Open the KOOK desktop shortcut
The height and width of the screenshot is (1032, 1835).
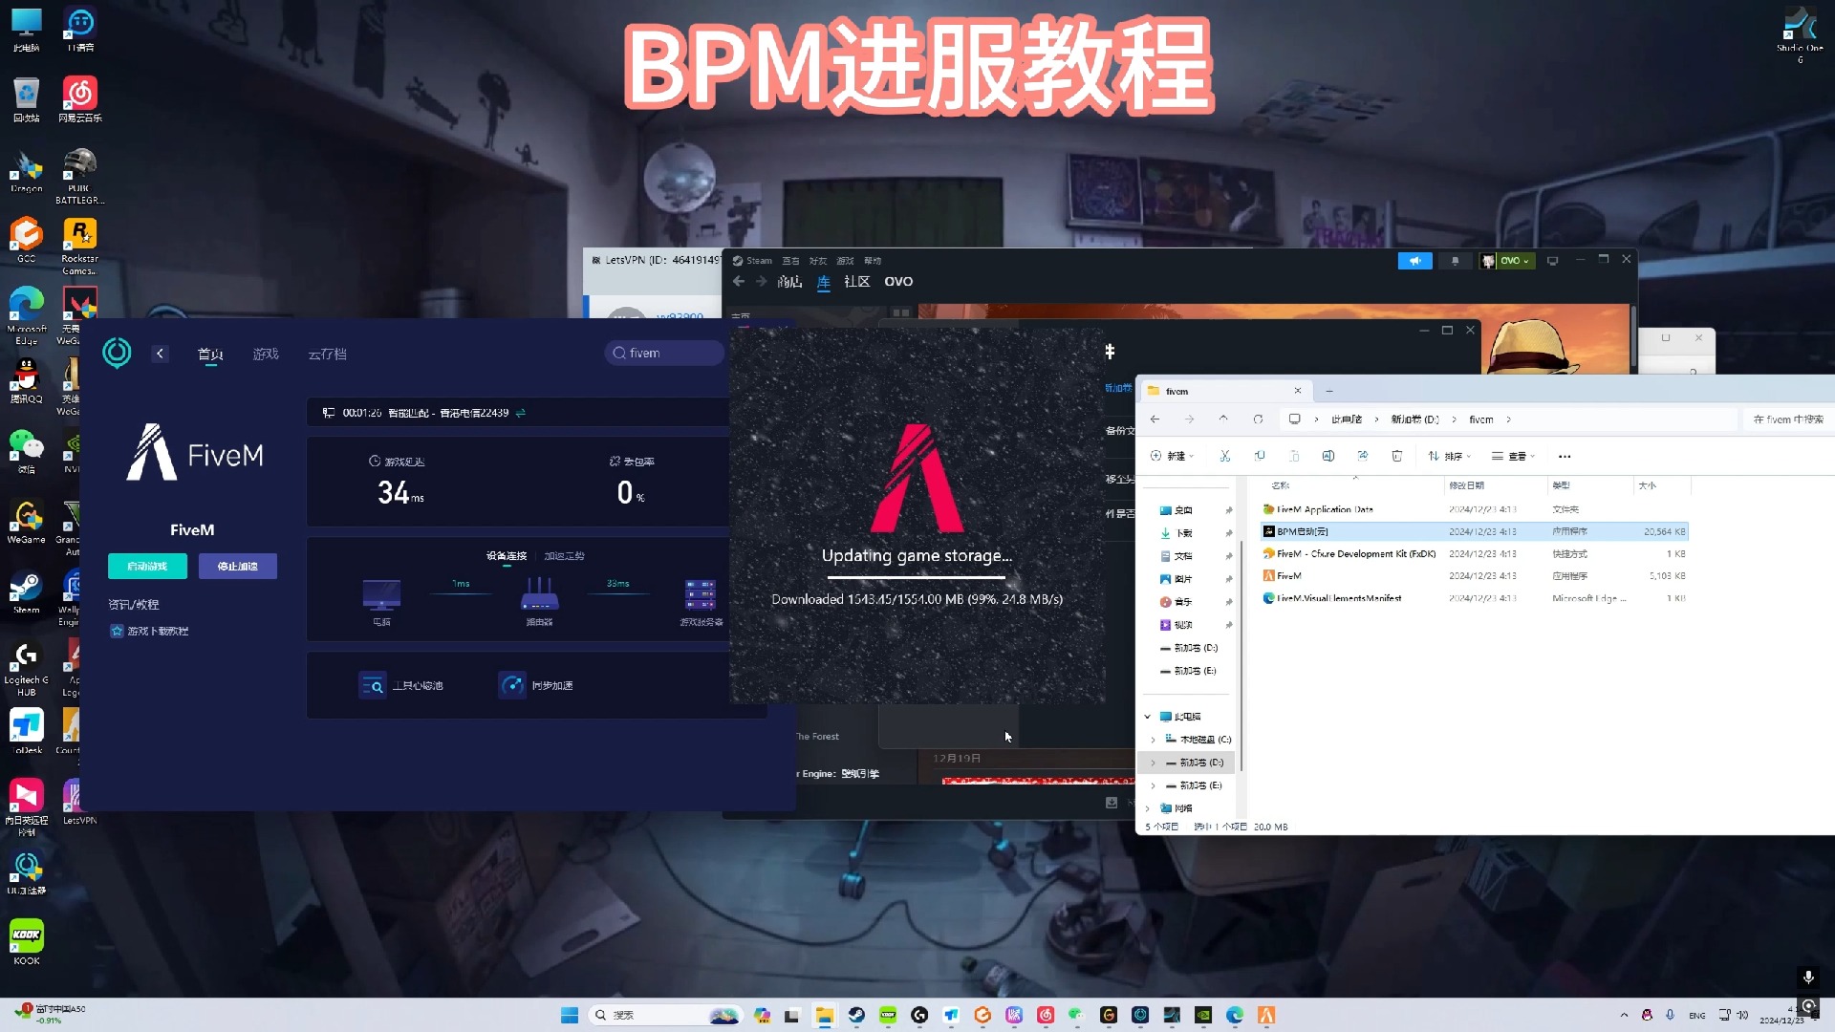27,942
